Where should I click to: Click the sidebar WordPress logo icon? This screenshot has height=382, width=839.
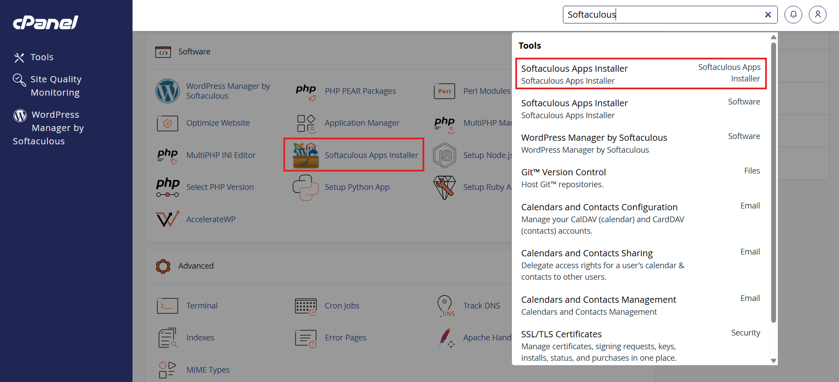click(20, 116)
